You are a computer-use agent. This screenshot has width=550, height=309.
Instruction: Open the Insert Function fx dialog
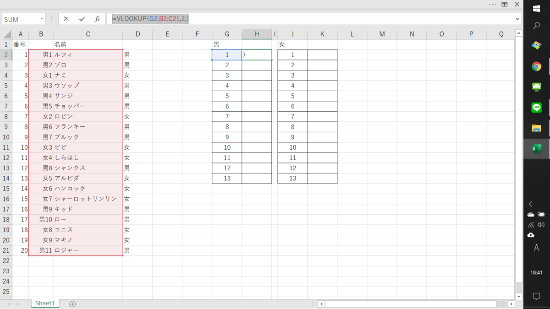pyautogui.click(x=97, y=19)
